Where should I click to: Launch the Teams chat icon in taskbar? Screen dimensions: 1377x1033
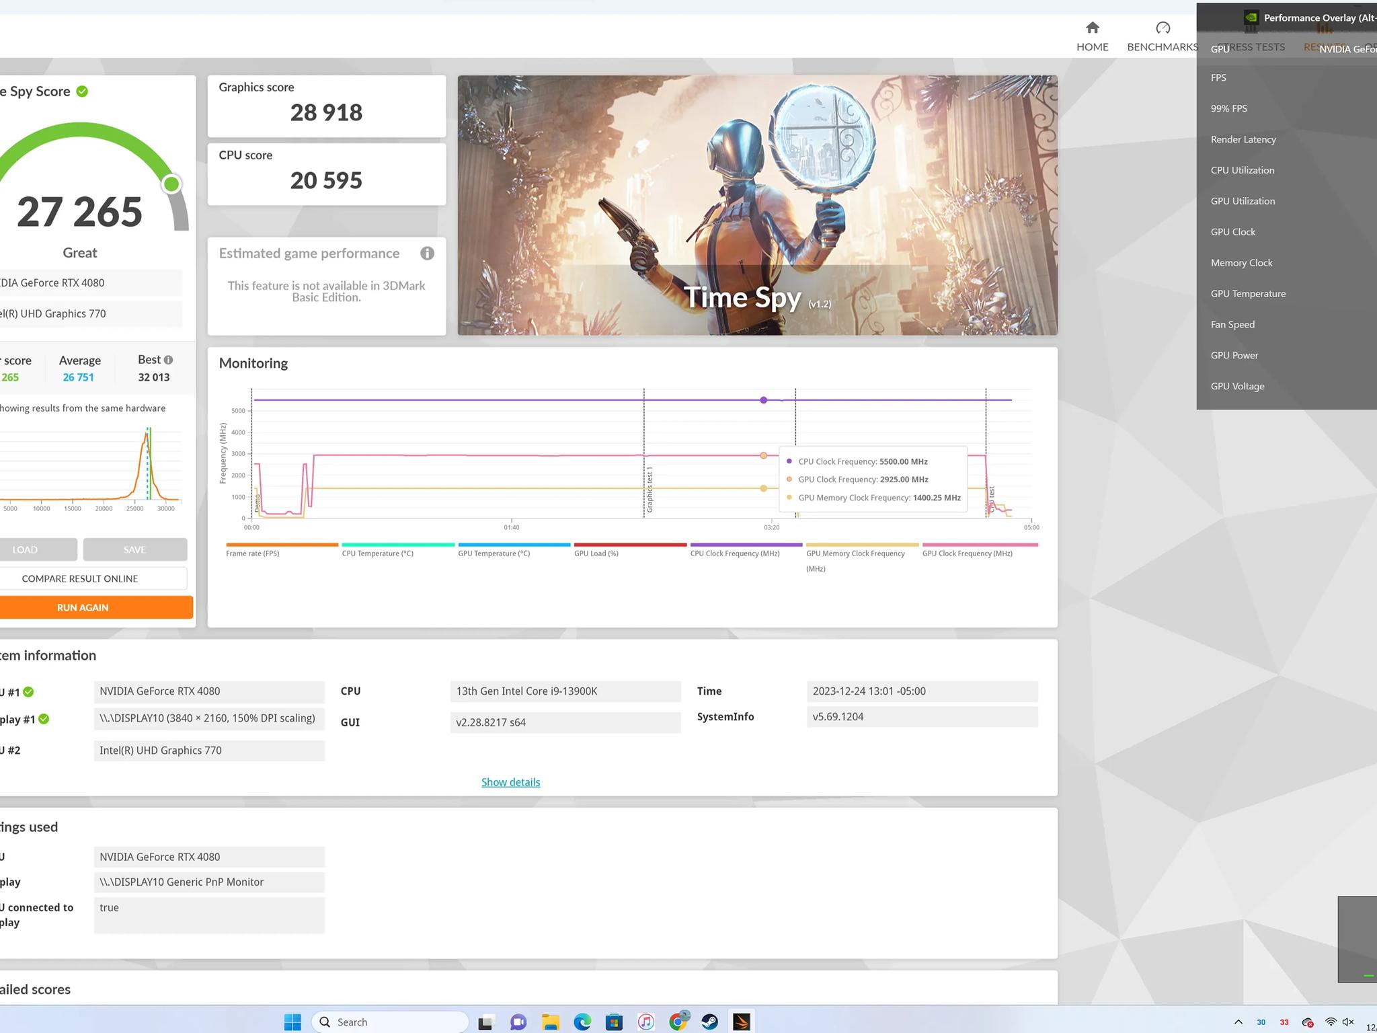pos(518,1022)
